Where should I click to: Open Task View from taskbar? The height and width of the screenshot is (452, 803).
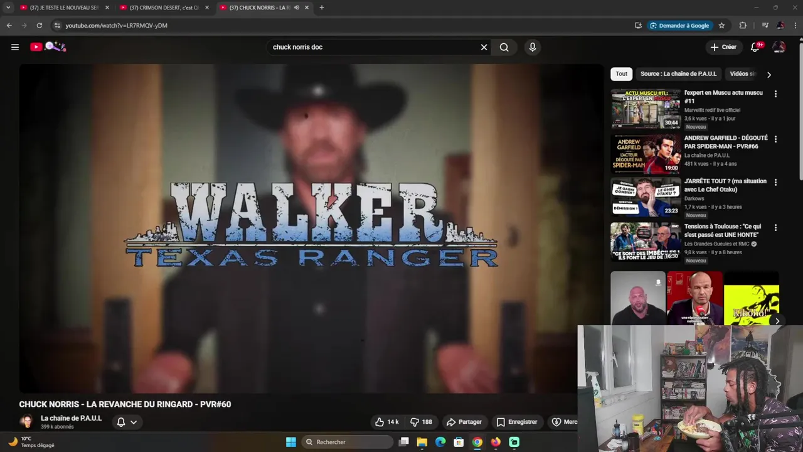pos(403,442)
